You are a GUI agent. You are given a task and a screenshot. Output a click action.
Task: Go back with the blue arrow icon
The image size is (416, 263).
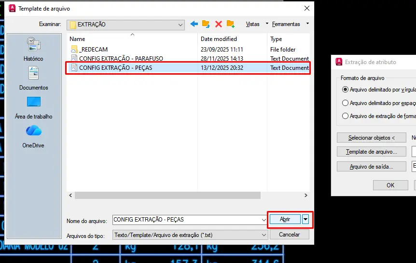click(194, 24)
